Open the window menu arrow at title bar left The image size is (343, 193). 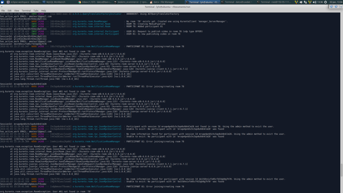tap(2, 7)
